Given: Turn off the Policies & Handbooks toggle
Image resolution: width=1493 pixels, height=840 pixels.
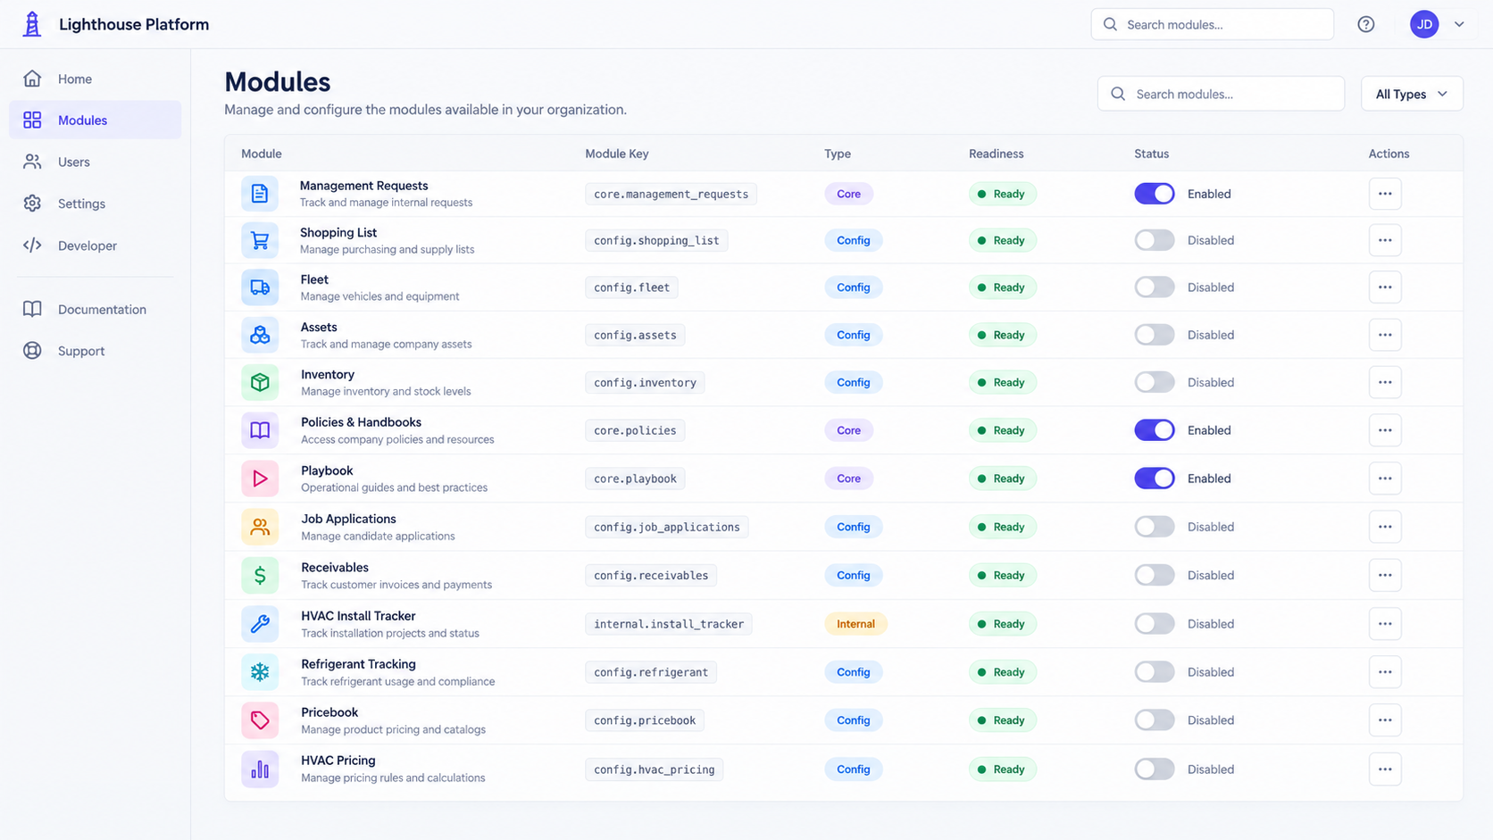Looking at the screenshot, I should point(1155,430).
